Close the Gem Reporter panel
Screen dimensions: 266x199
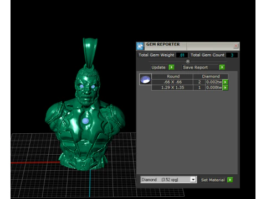click(x=236, y=46)
